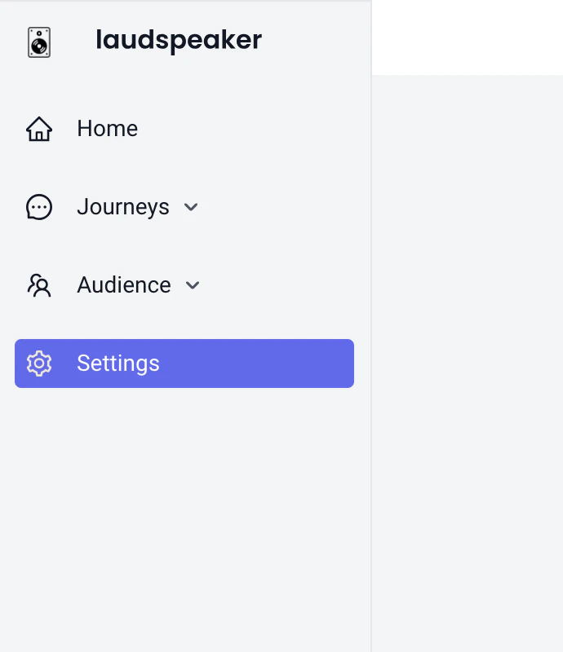This screenshot has height=652, width=563.
Task: Open Settings via its highlighted gear icon
Action: 38,363
